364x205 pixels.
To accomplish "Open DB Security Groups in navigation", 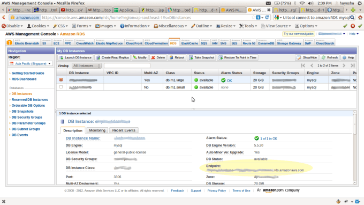I will click(27, 118).
